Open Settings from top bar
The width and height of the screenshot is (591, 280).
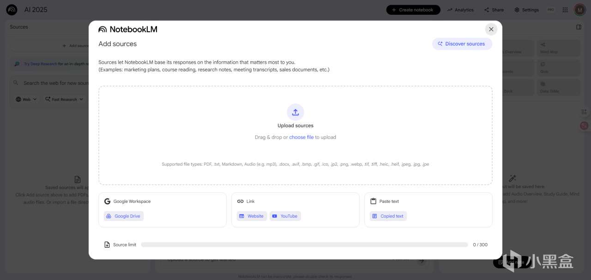526,10
